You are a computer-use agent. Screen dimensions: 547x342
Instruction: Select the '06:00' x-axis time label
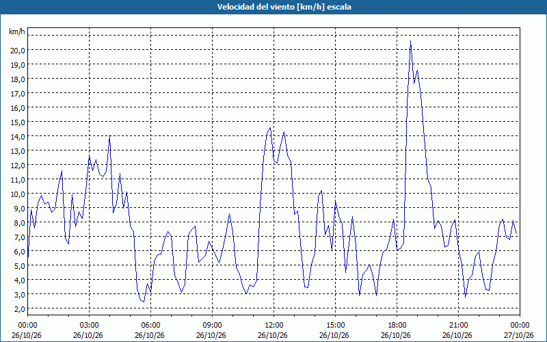tap(150, 326)
